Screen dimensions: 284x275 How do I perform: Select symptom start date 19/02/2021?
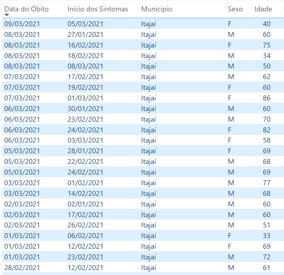point(85,88)
